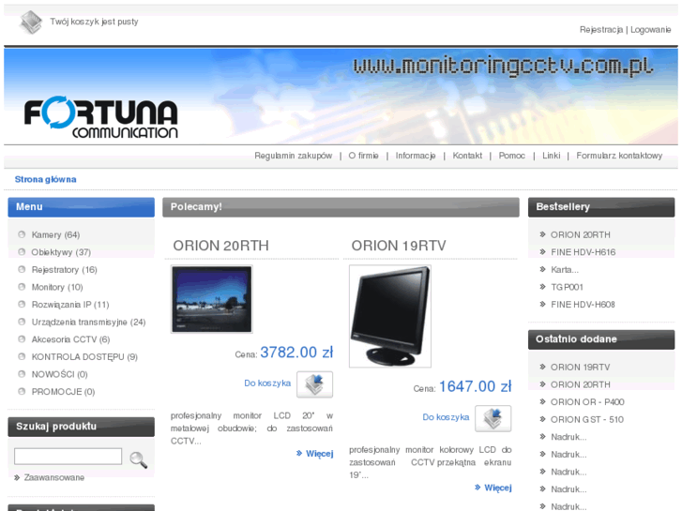682x511 pixels.
Task: Open ORION 19RTV product title
Action: coord(399,246)
